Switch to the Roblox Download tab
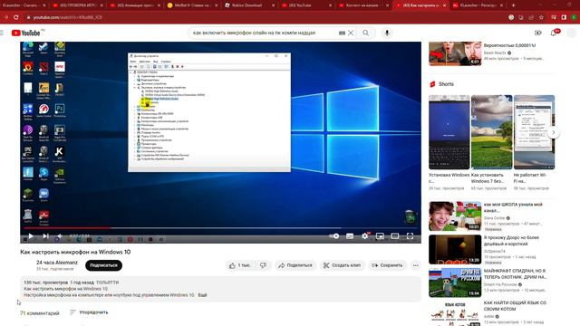 pos(246,5)
